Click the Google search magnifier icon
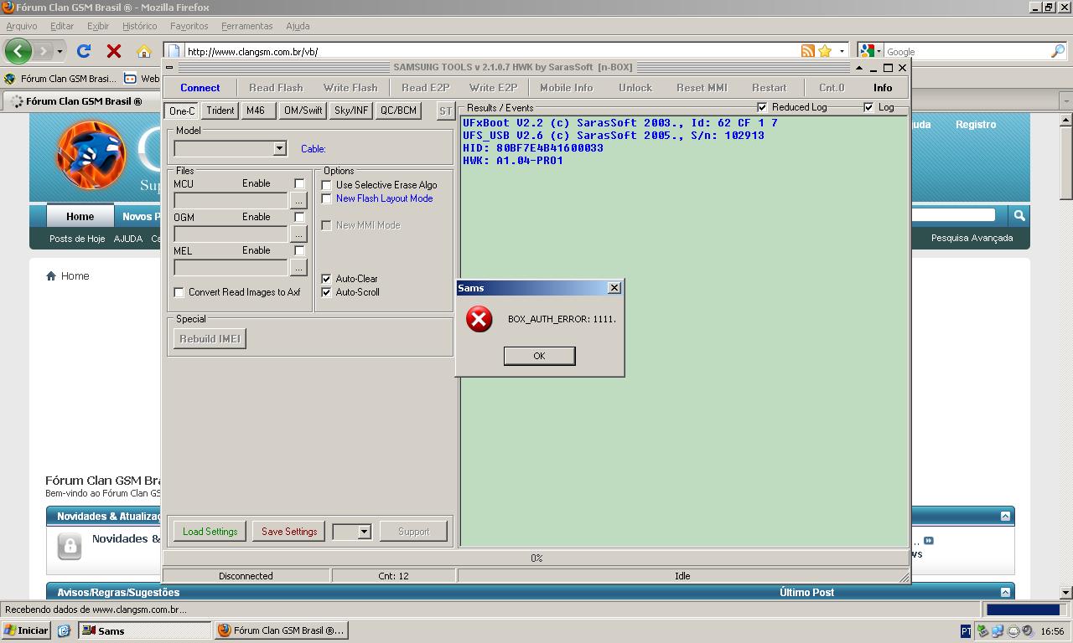Screen dimensions: 1073x643 click(1058, 51)
